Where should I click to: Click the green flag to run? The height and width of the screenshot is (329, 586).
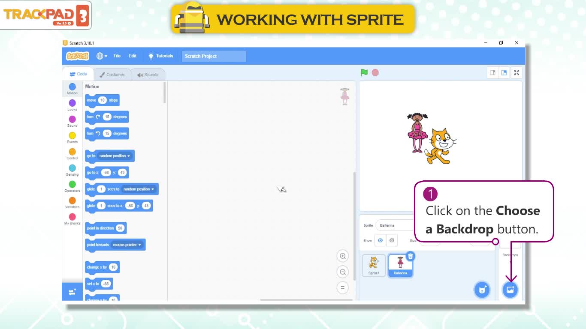coord(364,73)
